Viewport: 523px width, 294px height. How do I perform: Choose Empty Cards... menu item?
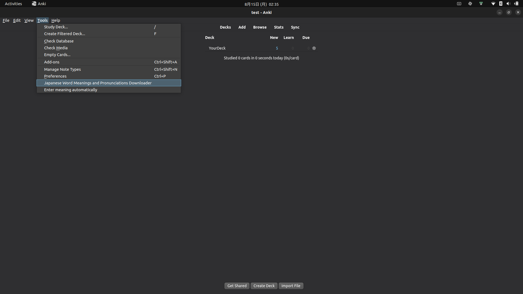coord(109,55)
